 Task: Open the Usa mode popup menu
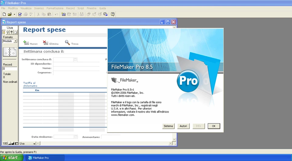click(x=27, y=143)
